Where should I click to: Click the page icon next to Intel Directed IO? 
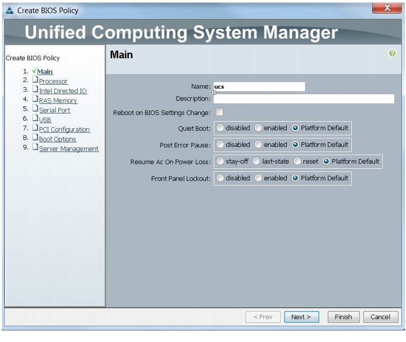coord(35,89)
